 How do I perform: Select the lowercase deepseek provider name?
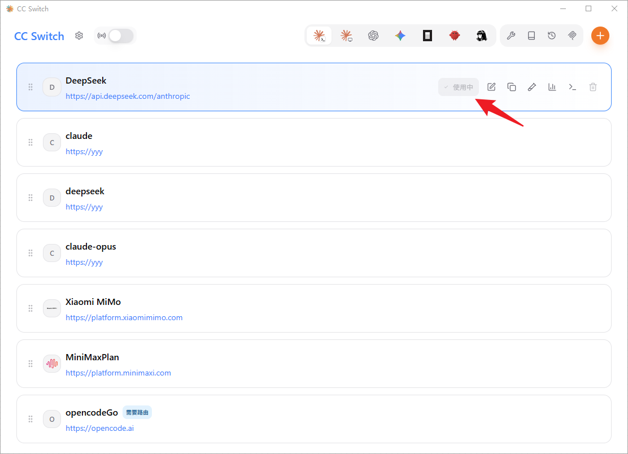85,191
